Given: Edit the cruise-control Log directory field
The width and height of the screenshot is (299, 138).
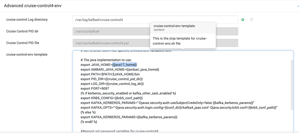Looking at the screenshot, I should [155, 20].
